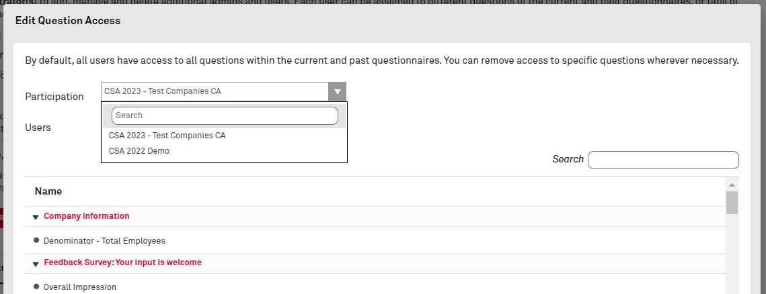The image size is (766, 294).
Task: Focus the search box inside the Participation dropdown
Action: coord(225,115)
